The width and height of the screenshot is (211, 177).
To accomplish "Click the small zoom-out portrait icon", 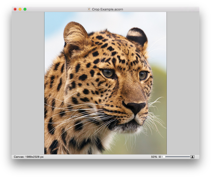I will [x=160, y=157].
